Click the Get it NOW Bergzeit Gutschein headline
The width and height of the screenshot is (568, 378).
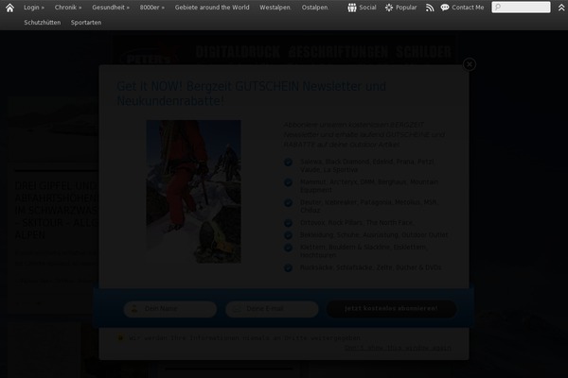pos(252,94)
